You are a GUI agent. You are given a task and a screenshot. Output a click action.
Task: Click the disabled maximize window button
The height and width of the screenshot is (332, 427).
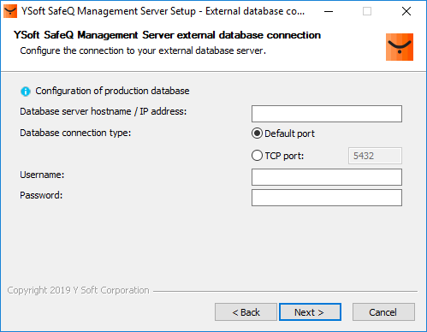tap(367, 11)
